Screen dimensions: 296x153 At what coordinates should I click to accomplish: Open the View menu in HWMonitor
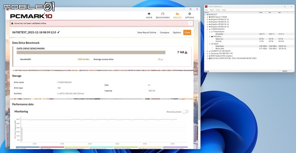point(212,10)
